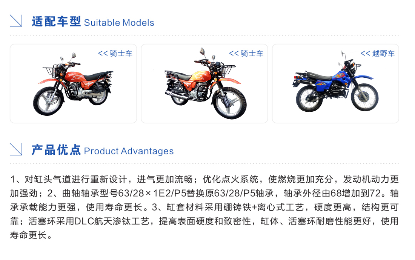Click the << 越野车 label
This screenshot has height=260, width=415.
point(378,54)
